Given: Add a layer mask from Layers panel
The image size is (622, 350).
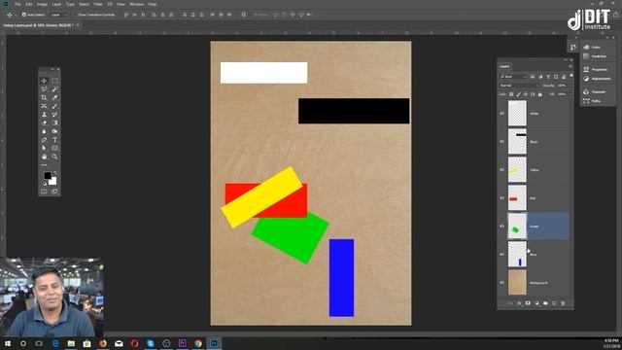Looking at the screenshot, I should (528, 303).
